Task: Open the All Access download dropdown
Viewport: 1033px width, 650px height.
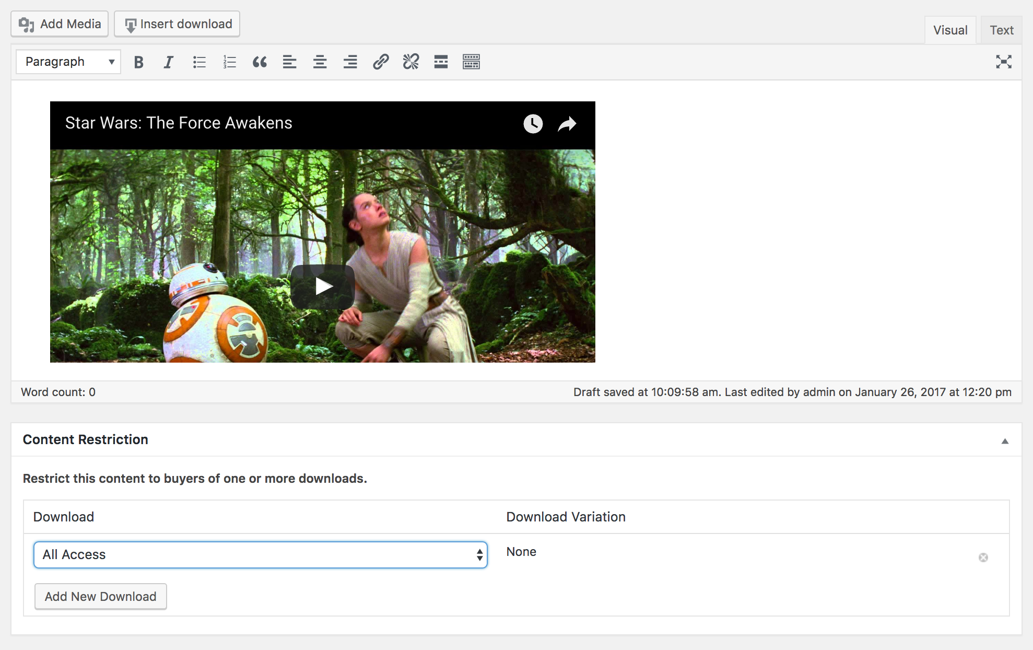Action: (x=261, y=554)
